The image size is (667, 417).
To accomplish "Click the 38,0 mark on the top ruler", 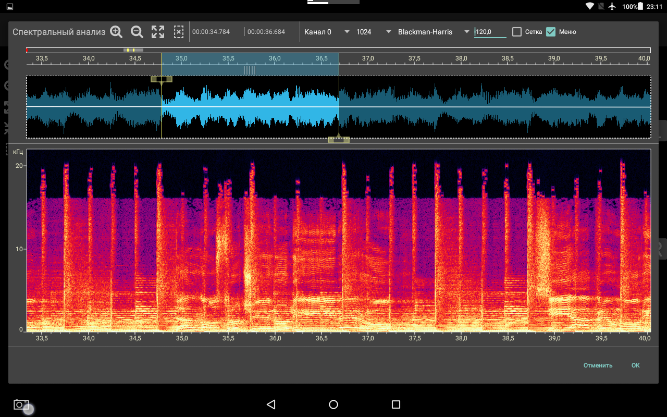I will click(461, 58).
